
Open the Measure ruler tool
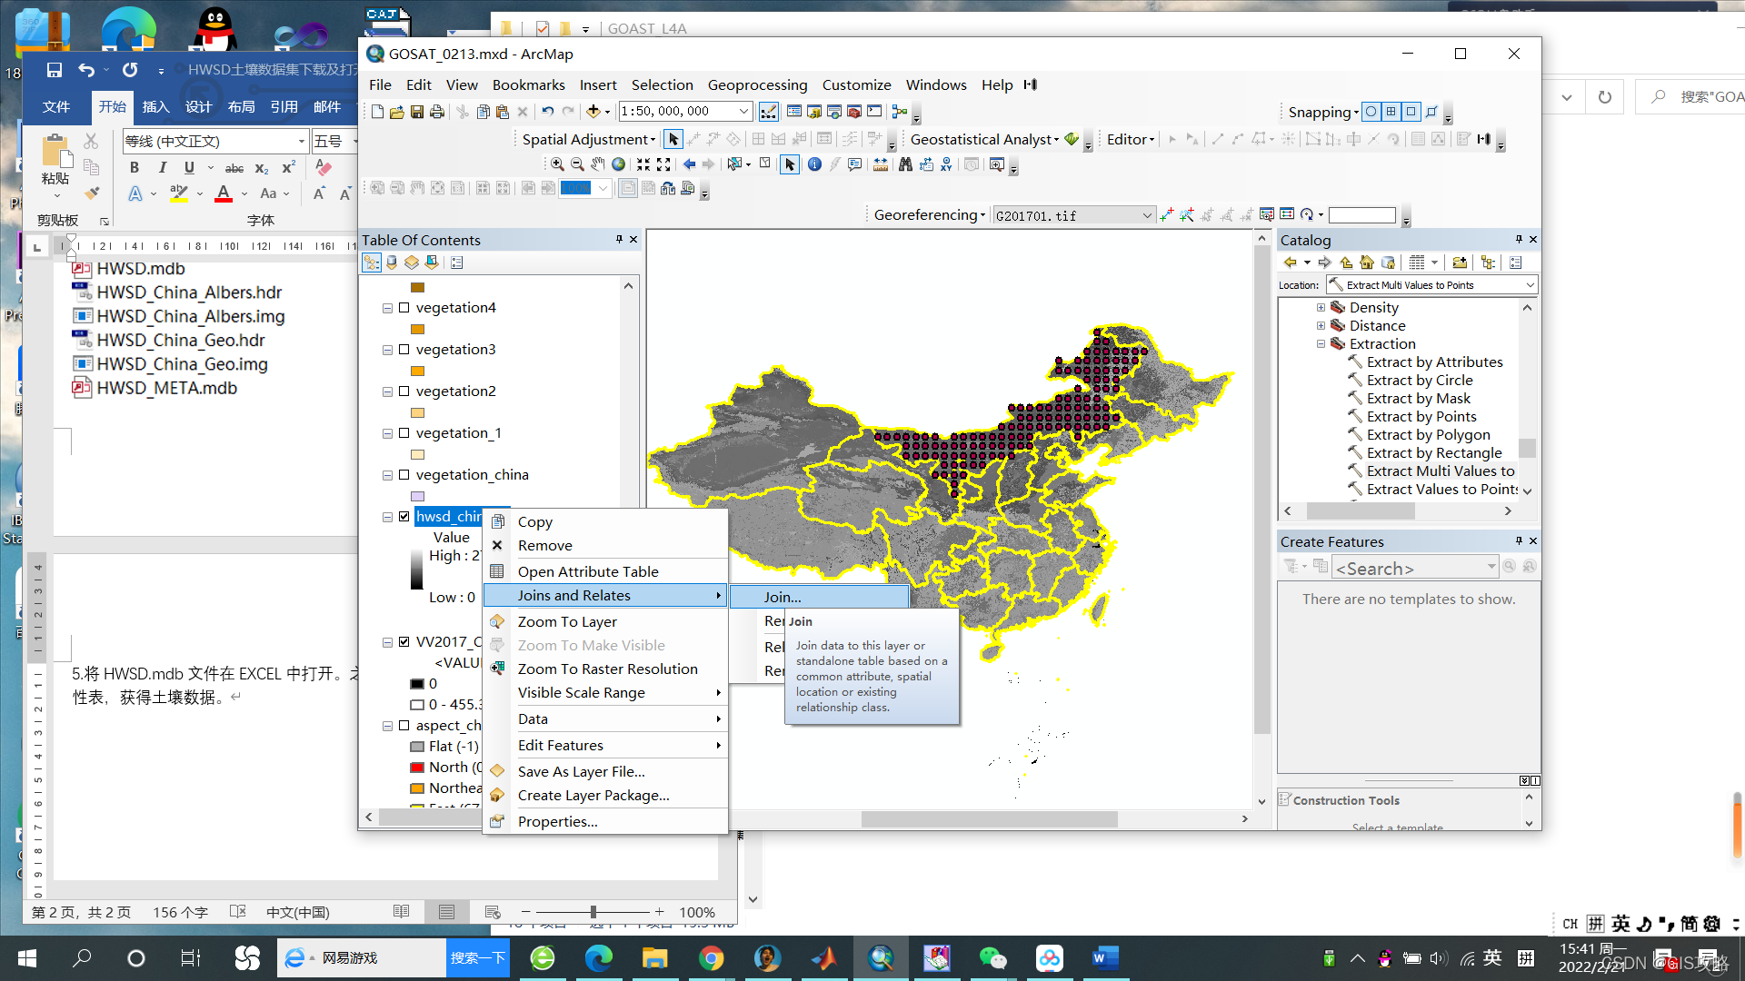(x=881, y=164)
